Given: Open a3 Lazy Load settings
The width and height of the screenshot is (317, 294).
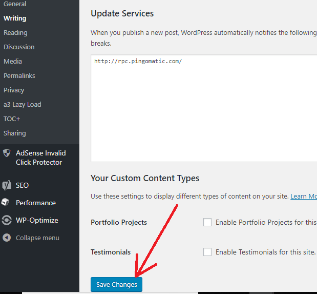Looking at the screenshot, I should click(22, 104).
